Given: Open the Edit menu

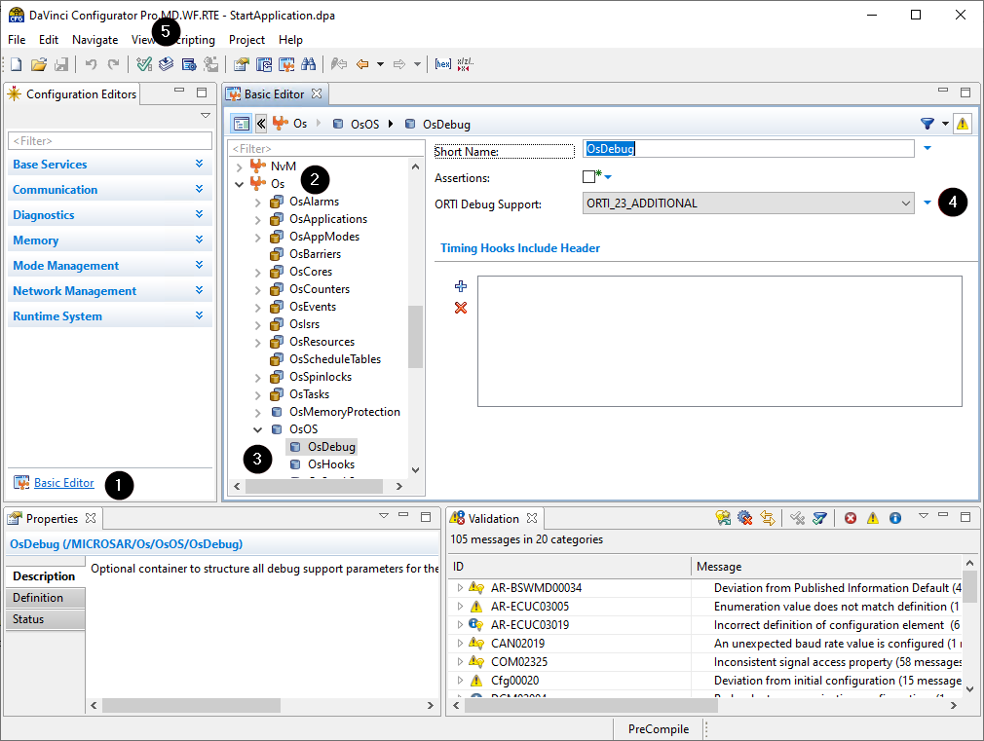Looking at the screenshot, I should pos(49,40).
